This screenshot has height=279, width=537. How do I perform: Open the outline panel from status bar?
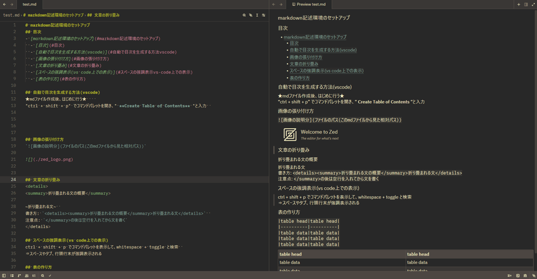12,275
